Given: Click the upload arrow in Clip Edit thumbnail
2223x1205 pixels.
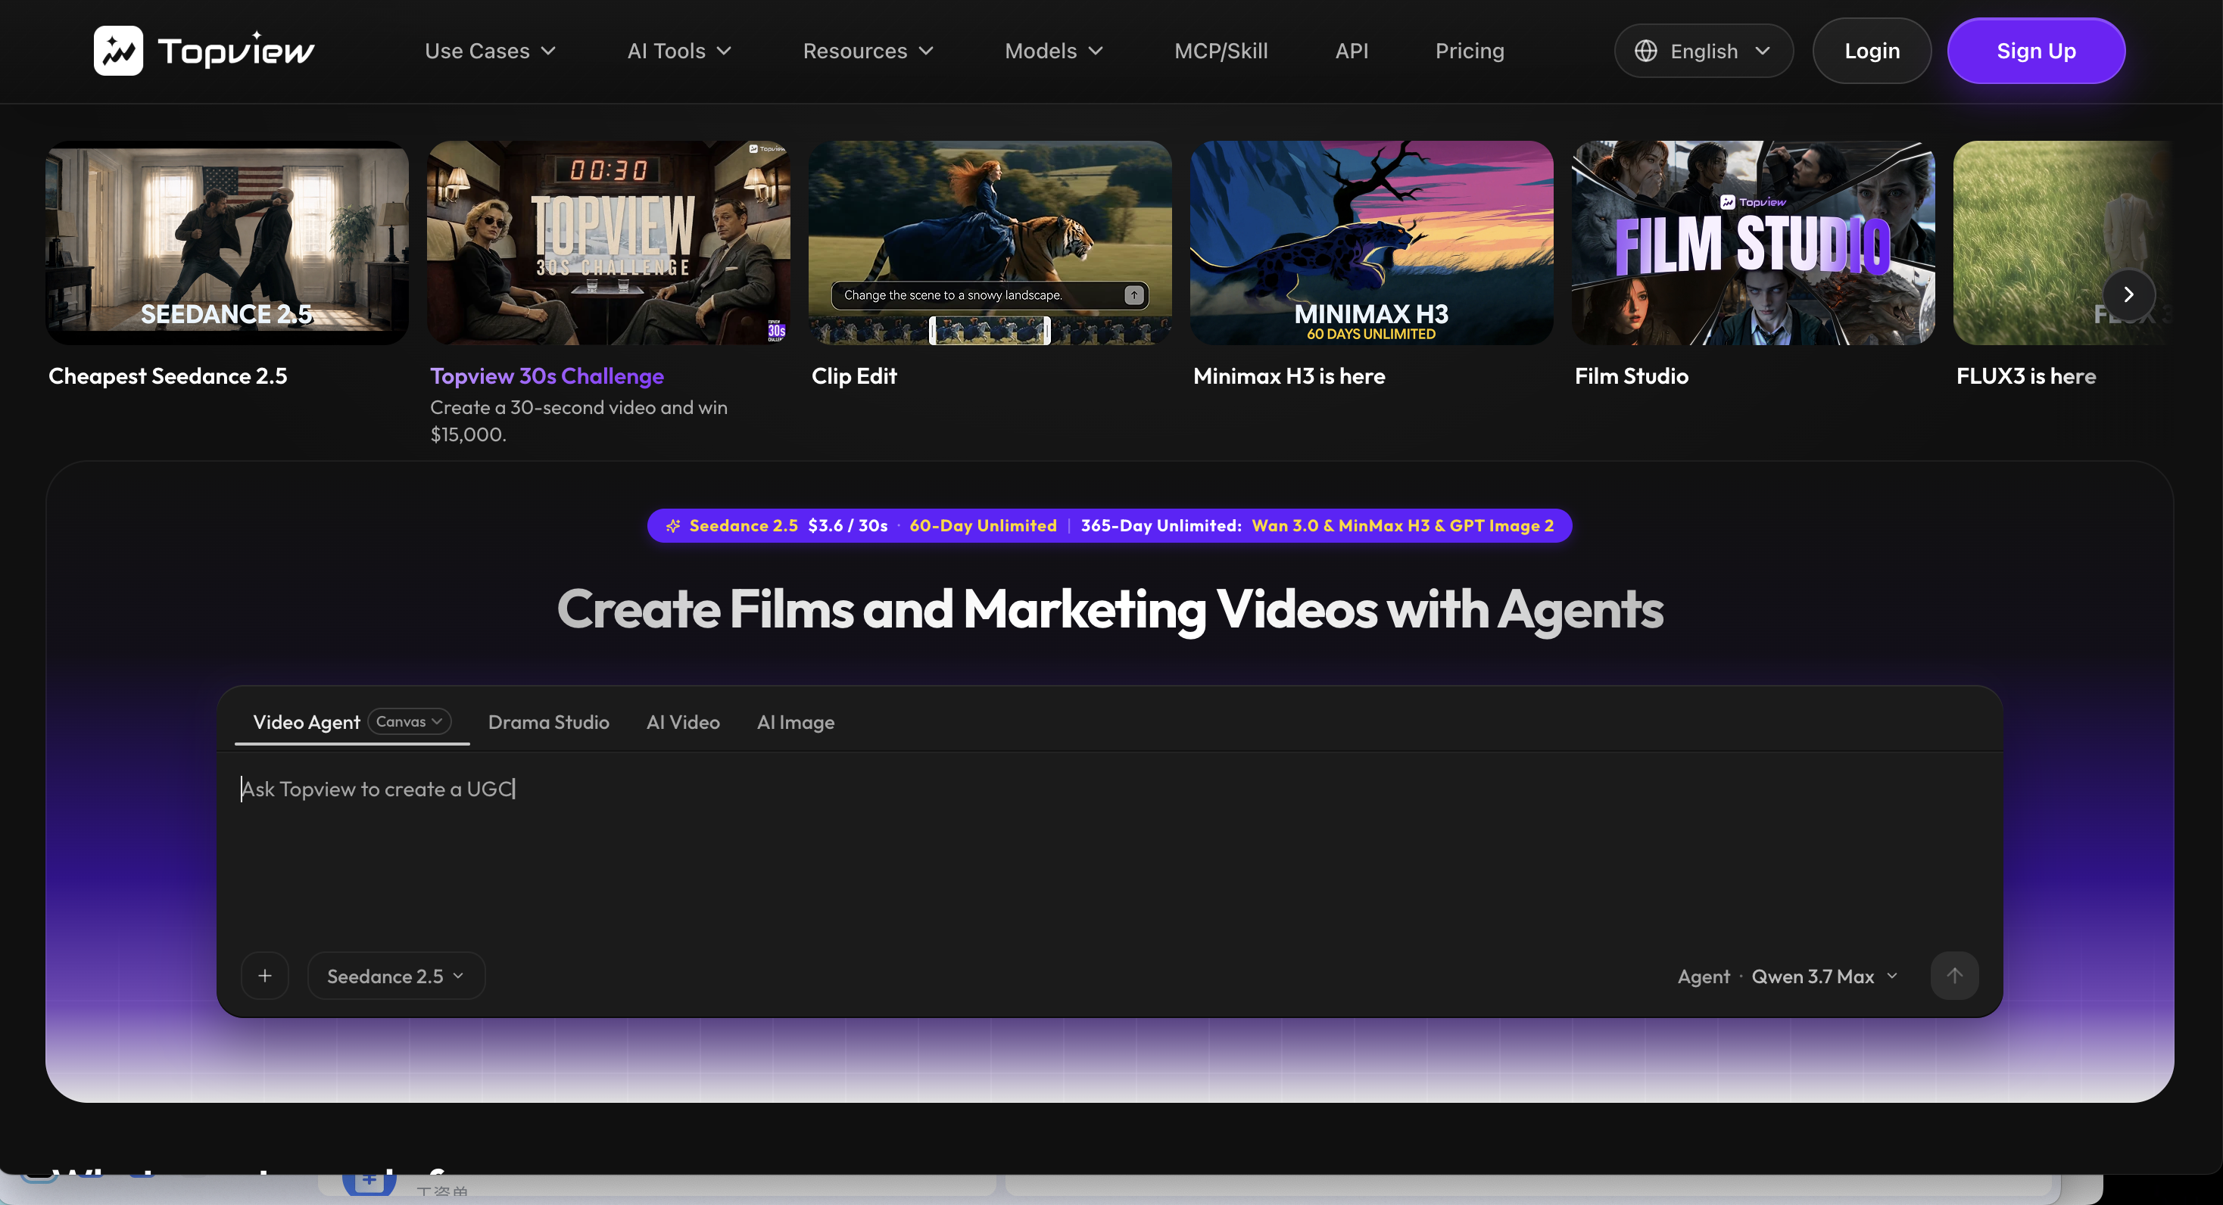Looking at the screenshot, I should click(1134, 295).
